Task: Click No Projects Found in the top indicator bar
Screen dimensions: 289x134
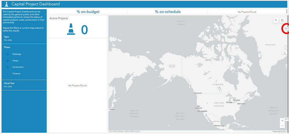Action: coord(247,12)
